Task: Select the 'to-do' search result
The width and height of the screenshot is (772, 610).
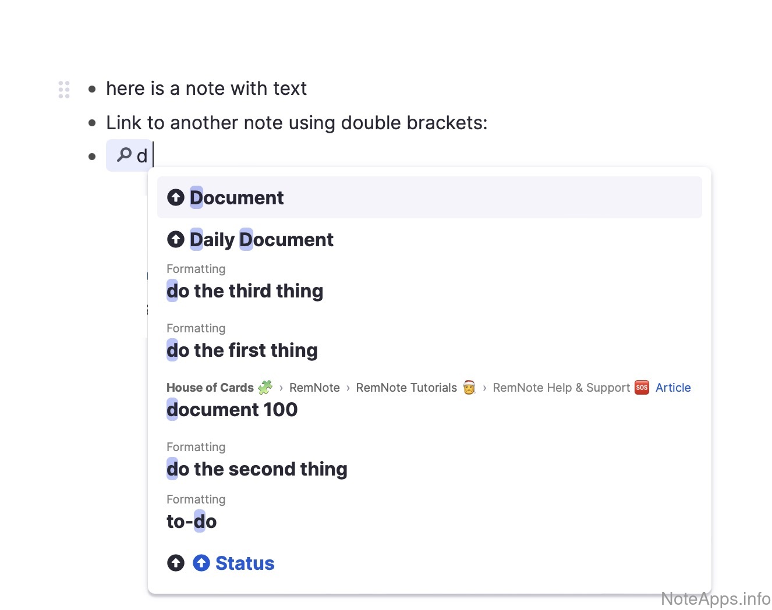Action: pyautogui.click(x=192, y=522)
